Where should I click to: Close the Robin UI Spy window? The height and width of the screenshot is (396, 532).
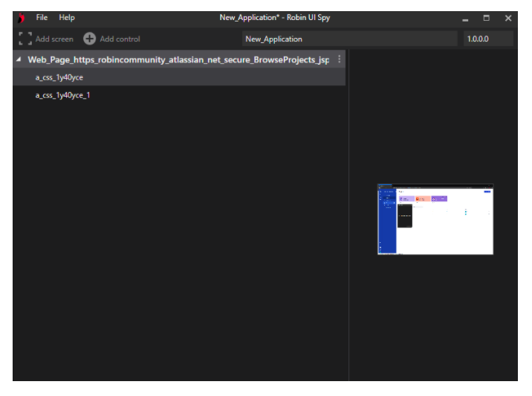[508, 18]
